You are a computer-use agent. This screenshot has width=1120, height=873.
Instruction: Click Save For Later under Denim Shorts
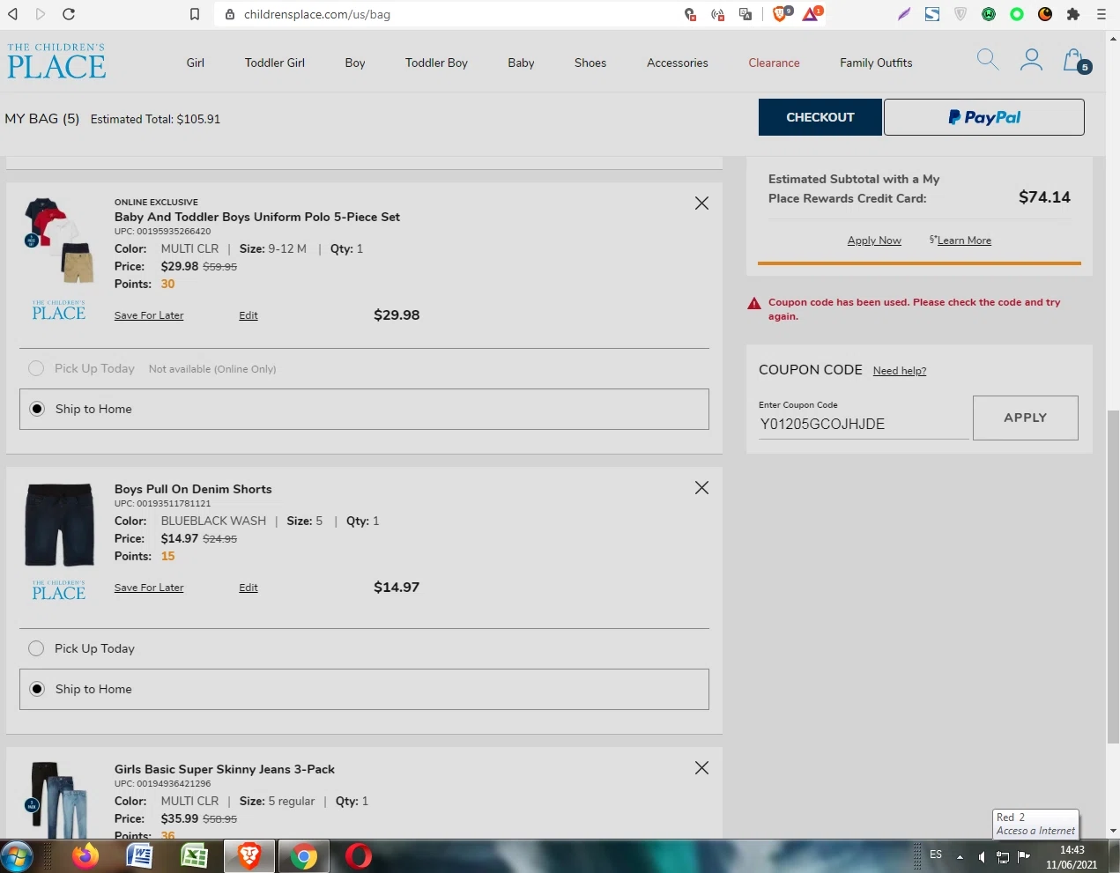click(149, 588)
